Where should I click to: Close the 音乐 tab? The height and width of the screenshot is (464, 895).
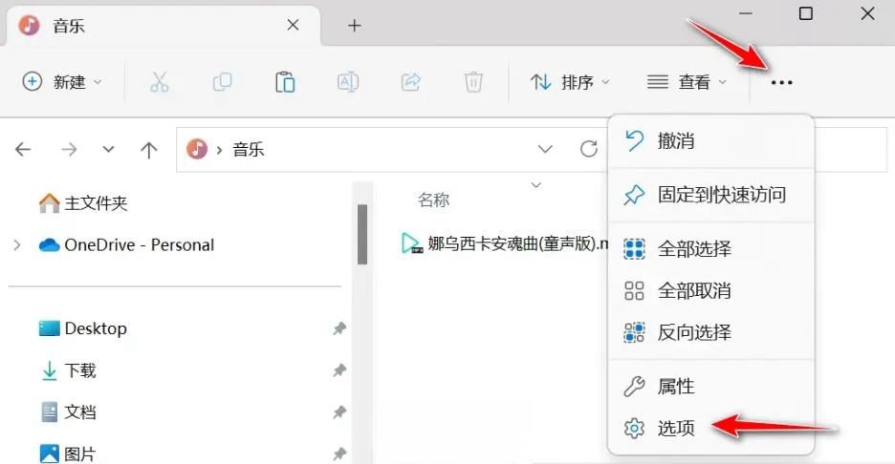[293, 25]
